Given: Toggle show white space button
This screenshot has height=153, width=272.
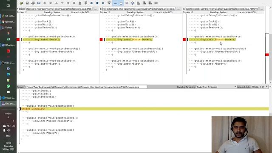Looking at the screenshot, I should [x=121, y=3].
